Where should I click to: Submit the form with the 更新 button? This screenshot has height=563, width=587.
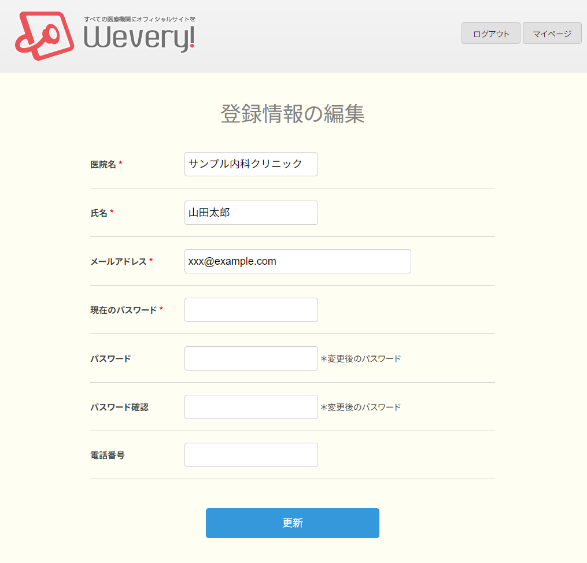(x=293, y=523)
